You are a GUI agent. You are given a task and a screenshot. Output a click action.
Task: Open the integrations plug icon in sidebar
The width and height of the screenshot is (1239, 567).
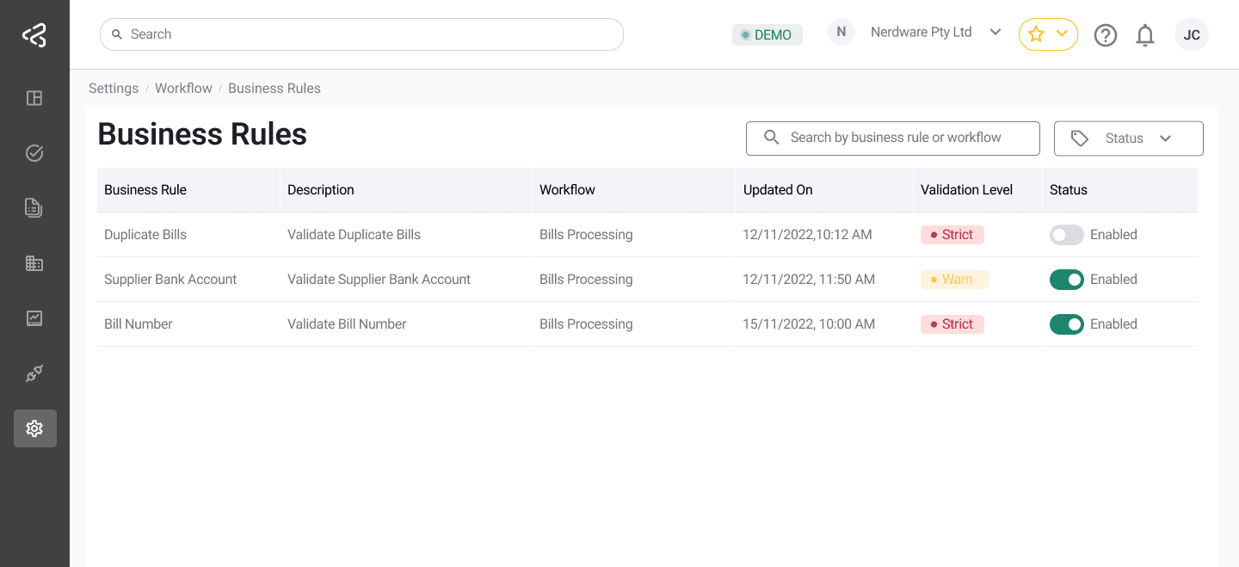[x=34, y=373]
